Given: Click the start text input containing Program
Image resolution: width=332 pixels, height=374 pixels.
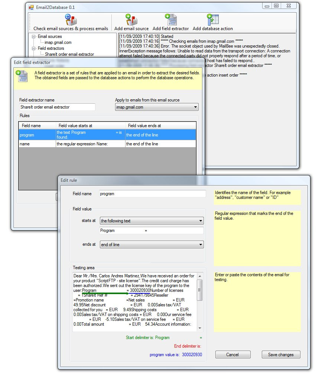Looking at the screenshot, I should click(x=152, y=230).
